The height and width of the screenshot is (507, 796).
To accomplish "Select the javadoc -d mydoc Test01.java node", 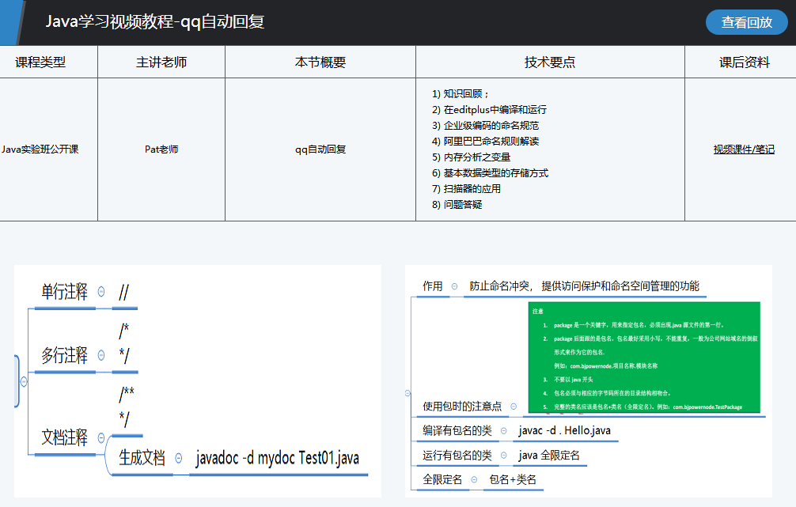I will (x=277, y=458).
